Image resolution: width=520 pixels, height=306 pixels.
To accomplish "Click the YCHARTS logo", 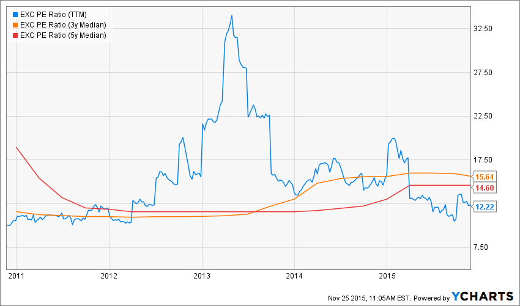I will 483,296.
